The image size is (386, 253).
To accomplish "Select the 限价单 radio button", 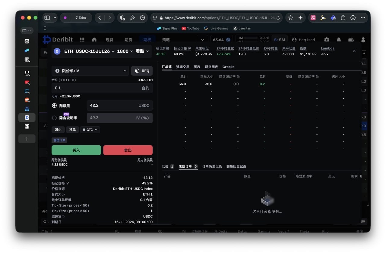I will (54, 106).
